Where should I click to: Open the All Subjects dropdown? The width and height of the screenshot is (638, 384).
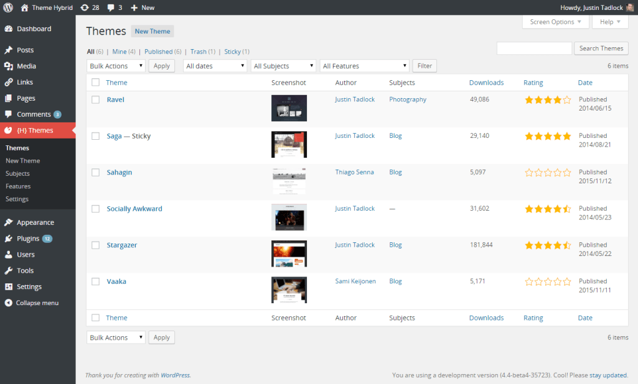pyautogui.click(x=283, y=66)
